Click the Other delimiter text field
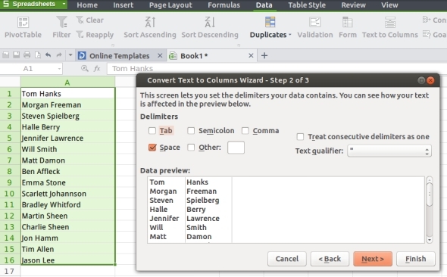This screenshot has height=277, width=447. tap(236, 148)
